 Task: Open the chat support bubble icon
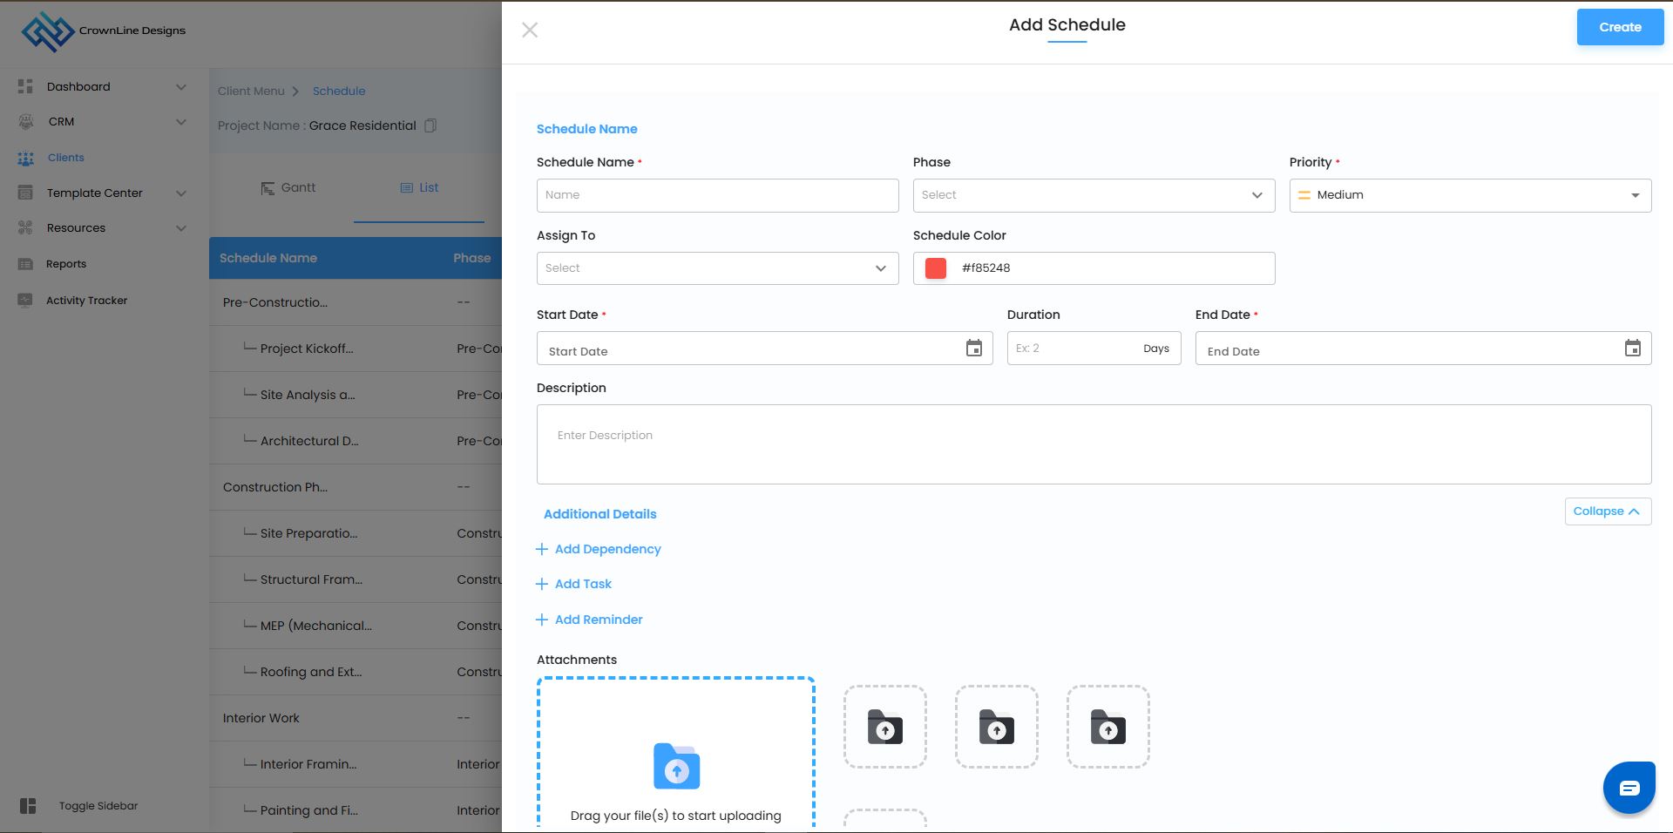pos(1629,788)
